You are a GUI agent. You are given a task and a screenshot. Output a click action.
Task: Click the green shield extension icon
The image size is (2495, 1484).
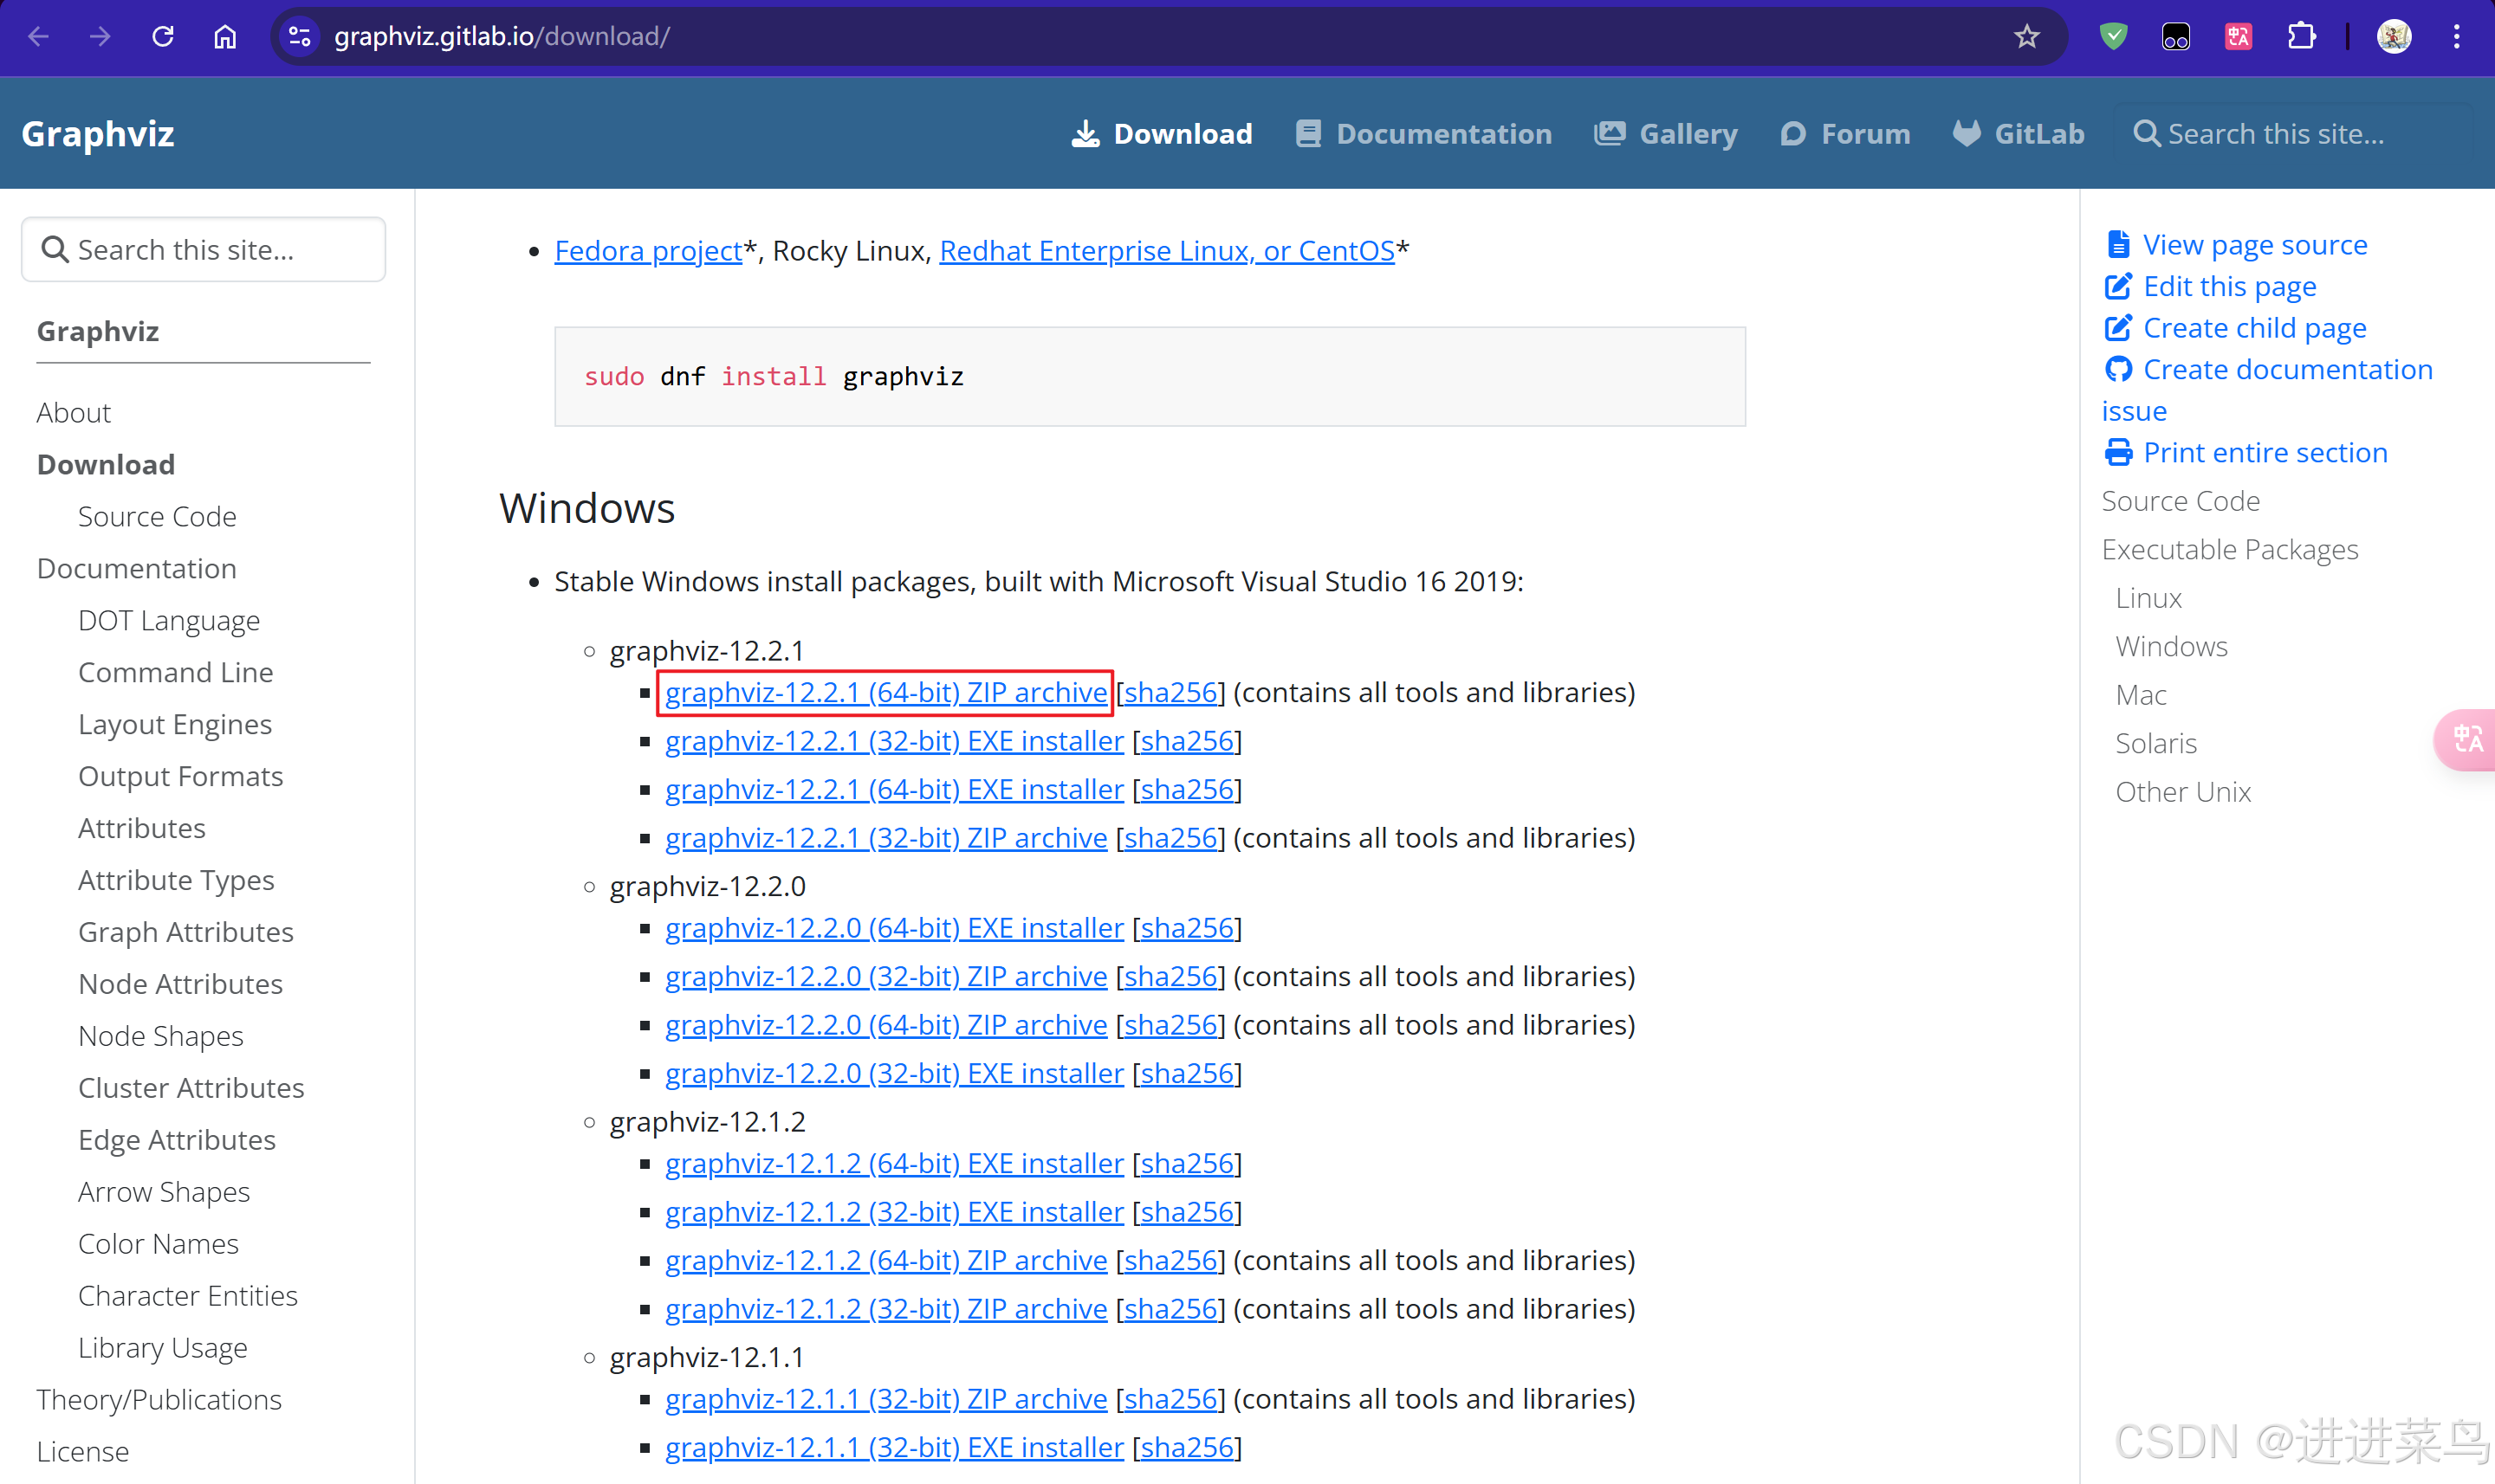click(2113, 37)
